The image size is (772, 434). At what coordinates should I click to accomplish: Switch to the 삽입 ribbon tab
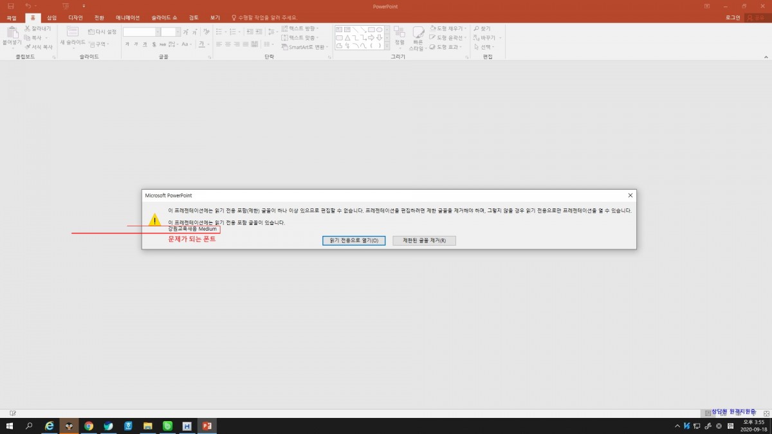click(x=52, y=18)
